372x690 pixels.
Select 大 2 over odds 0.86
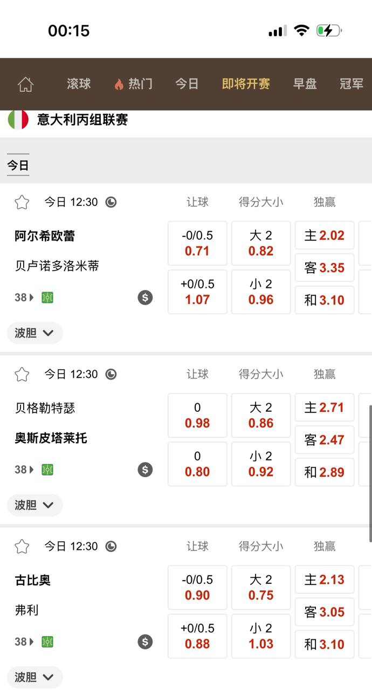pyautogui.click(x=261, y=415)
